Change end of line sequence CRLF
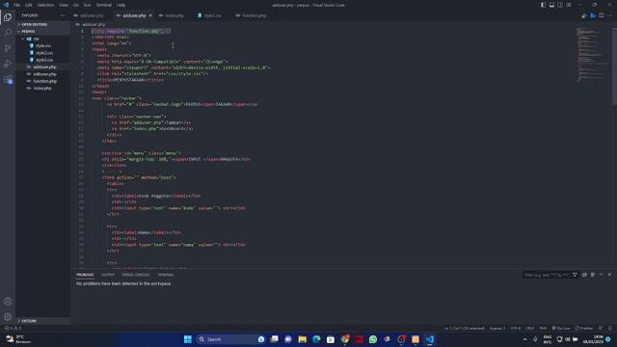This screenshot has height=347, width=617. coord(530,328)
